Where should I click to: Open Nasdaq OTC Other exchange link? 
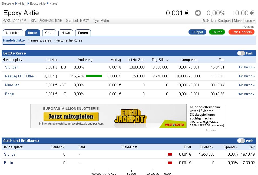(x=20, y=76)
